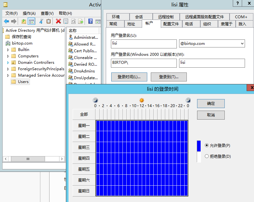The width and height of the screenshot is (254, 202).
Task: Click the Back arrow toolbar icon
Action: 6,21
